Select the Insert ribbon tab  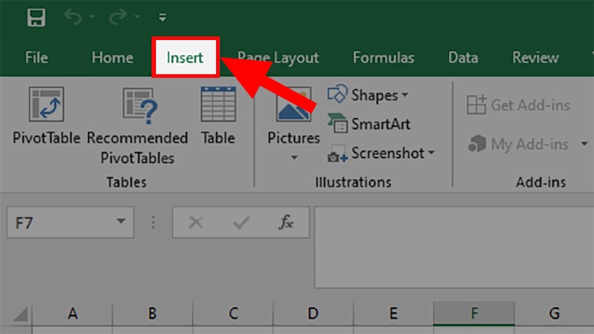pyautogui.click(x=185, y=58)
